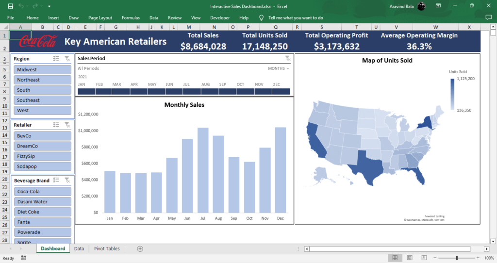Filter by Dasani Water brand

point(43,201)
